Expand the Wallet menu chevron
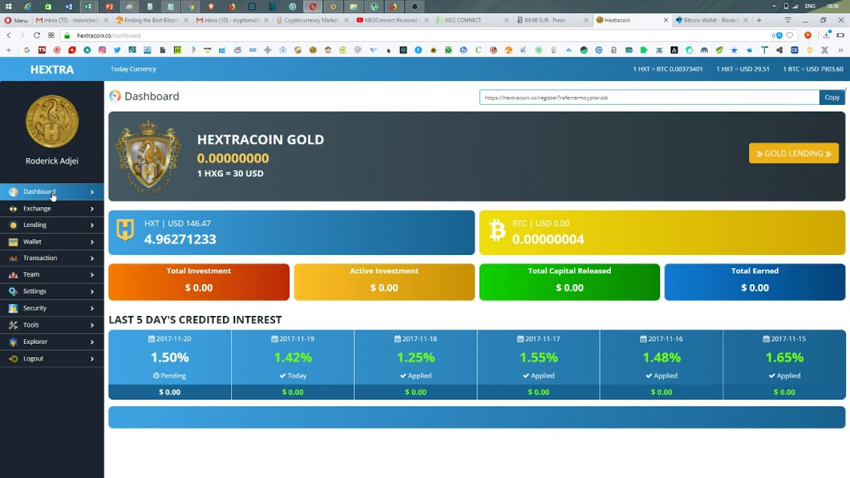 coord(92,242)
